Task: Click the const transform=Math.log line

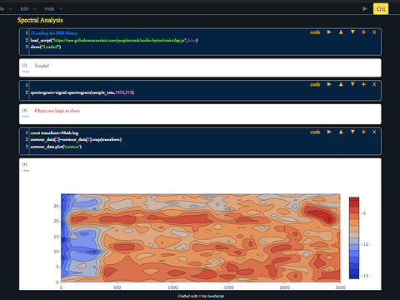Action: (54, 133)
